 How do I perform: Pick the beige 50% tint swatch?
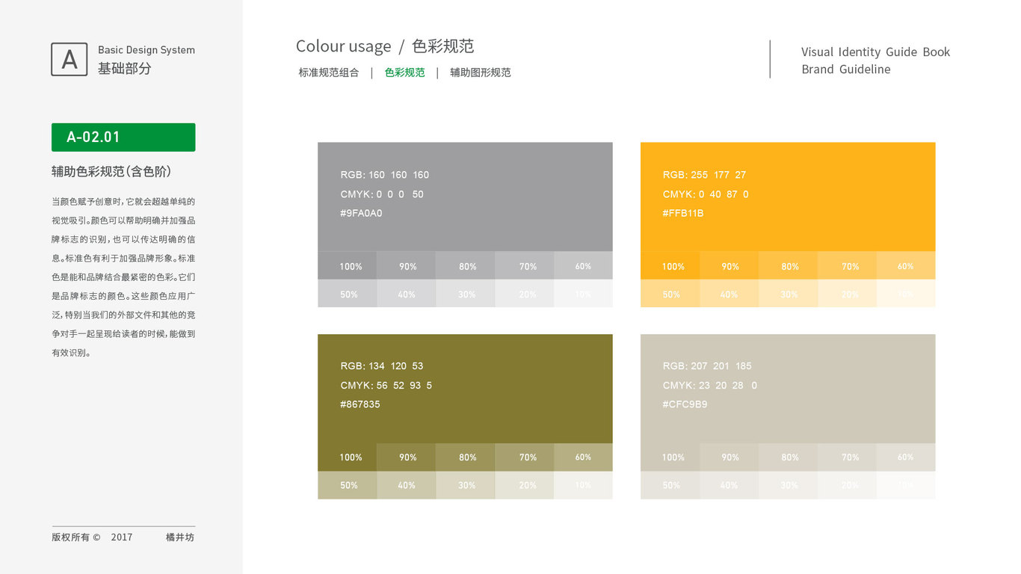[x=670, y=485]
